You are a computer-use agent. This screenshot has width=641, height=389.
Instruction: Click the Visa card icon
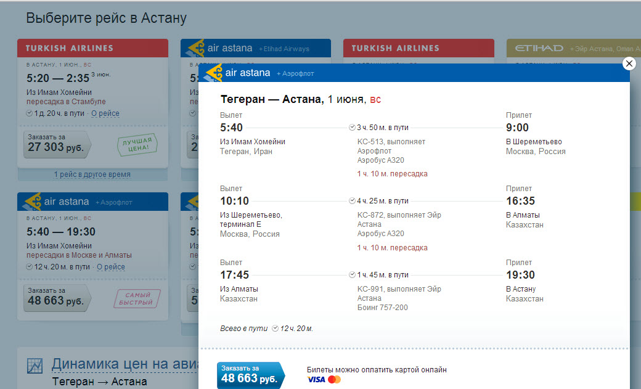point(316,380)
